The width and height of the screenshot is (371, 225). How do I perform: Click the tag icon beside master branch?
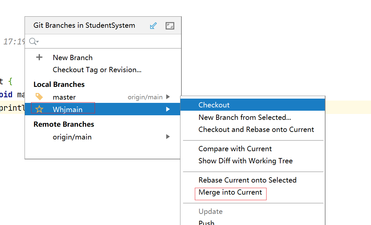[39, 97]
